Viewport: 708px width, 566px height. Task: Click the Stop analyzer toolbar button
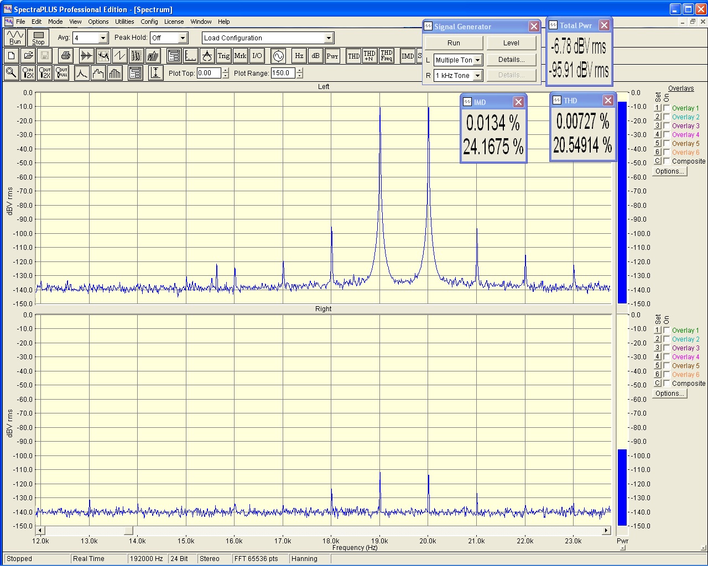click(x=38, y=38)
